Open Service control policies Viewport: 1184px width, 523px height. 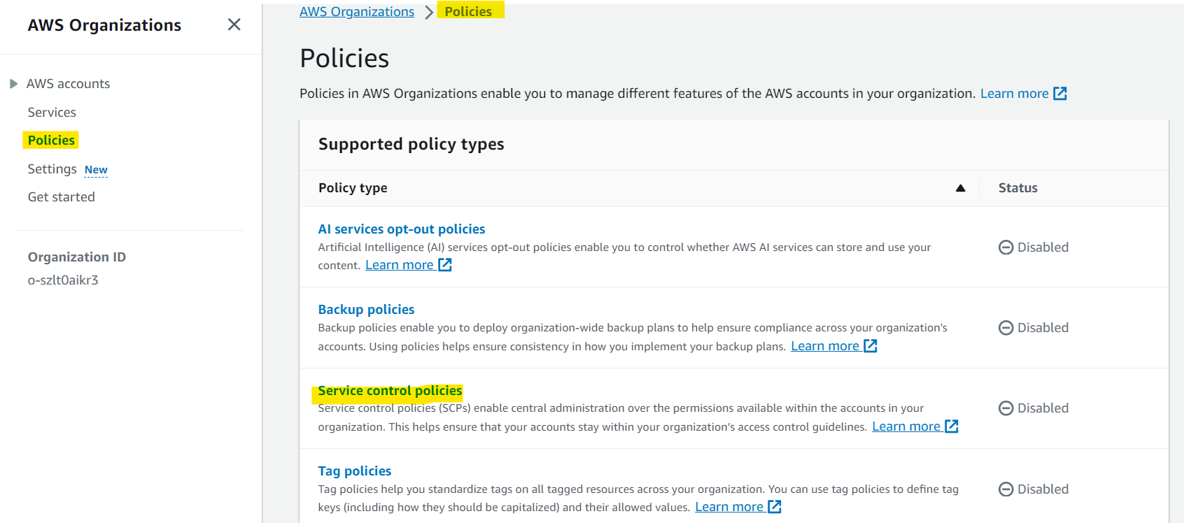click(390, 391)
